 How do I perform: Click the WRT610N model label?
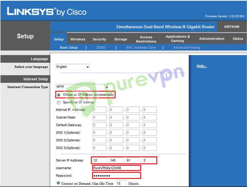click(231, 27)
